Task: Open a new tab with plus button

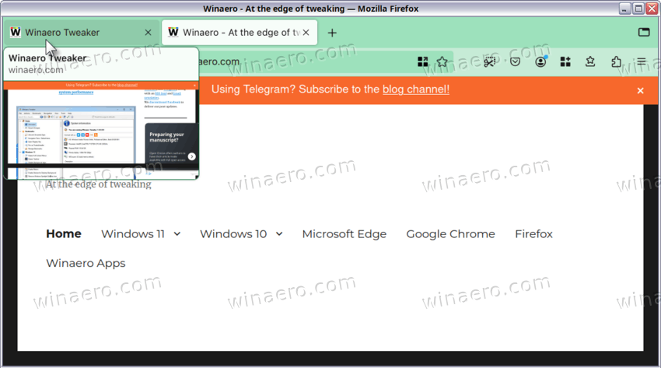Action: pos(332,33)
